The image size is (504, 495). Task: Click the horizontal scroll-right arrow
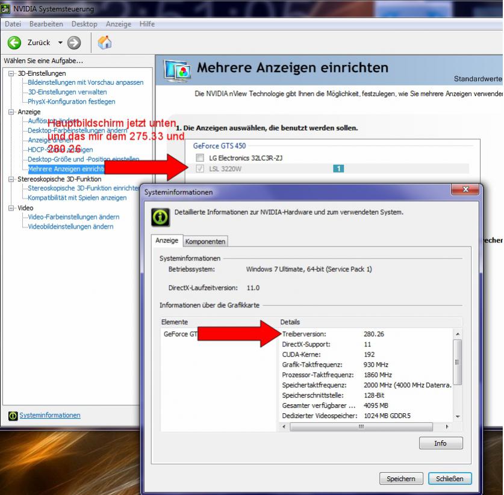[x=447, y=427]
